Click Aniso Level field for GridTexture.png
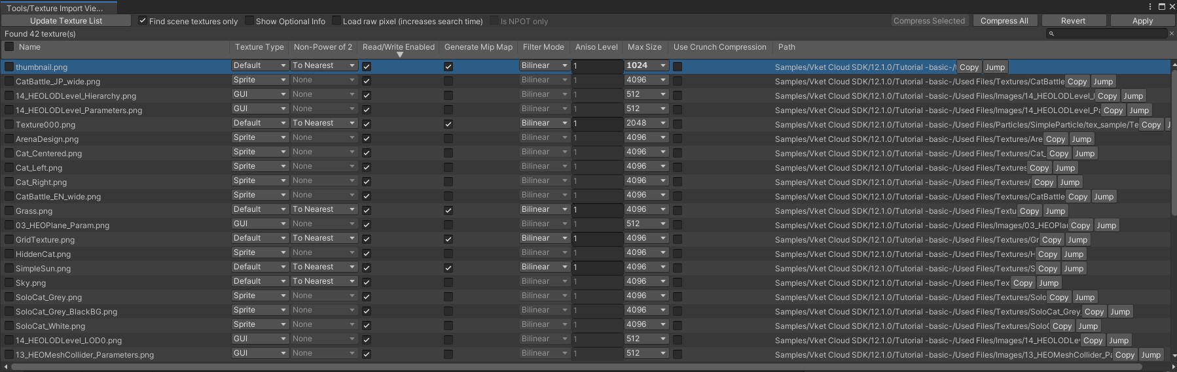This screenshot has width=1177, height=372. click(x=597, y=239)
